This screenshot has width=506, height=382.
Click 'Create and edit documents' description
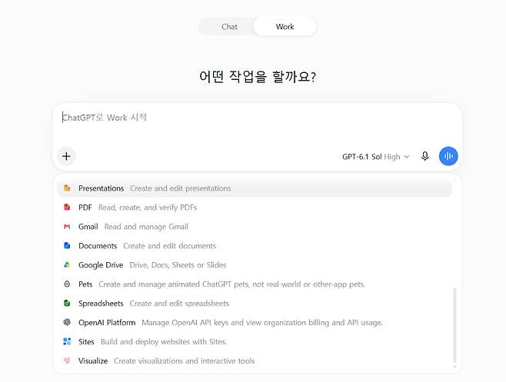tap(169, 245)
